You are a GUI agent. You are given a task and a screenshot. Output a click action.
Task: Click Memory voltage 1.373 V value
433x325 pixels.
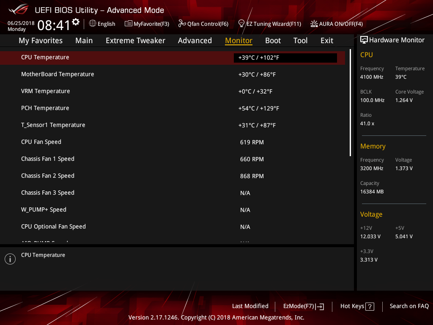click(404, 168)
